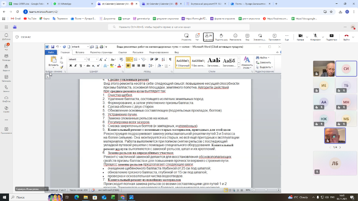Open the Teams Chat panel in meeting toolbar
The width and height of the screenshot is (358, 201).
pyautogui.click(x=197, y=37)
